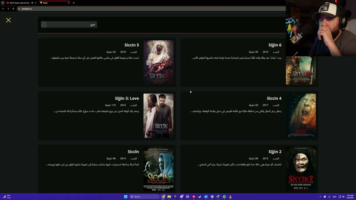This screenshot has height=200, width=356.
Task: Select the Siccin 5 poster thumbnail
Action: click(x=158, y=62)
